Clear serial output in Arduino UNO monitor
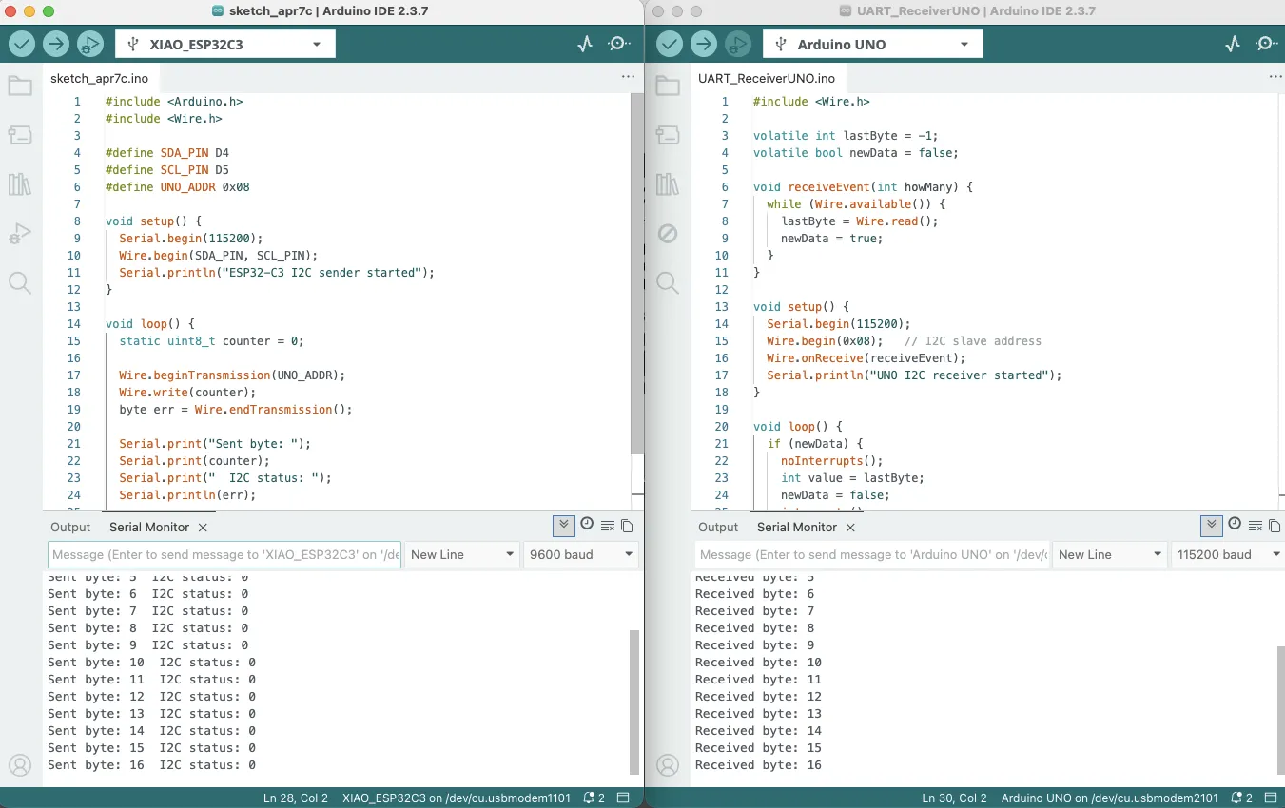This screenshot has width=1285, height=808. click(1256, 526)
